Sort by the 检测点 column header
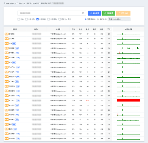Viewport: 148px width, 143px height. point(15,29)
